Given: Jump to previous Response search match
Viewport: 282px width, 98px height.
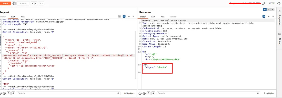Looking at the screenshot, I should pyautogui.click(x=148, y=93).
